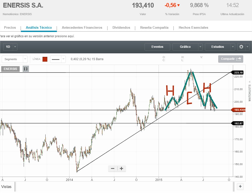Click the 220,00 price axis label
252x193 pixels.
click(x=239, y=77)
